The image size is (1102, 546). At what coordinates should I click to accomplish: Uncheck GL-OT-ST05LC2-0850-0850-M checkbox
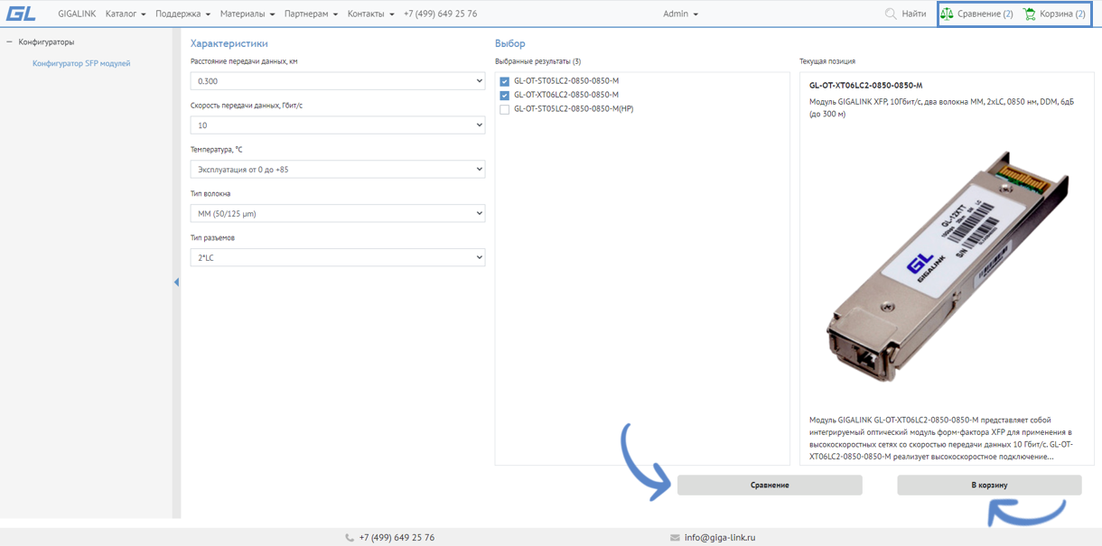click(x=505, y=81)
